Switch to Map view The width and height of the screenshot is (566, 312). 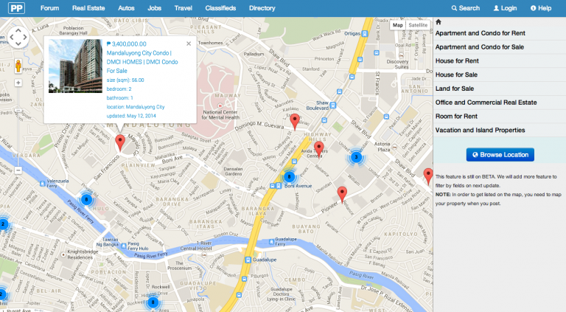(x=397, y=25)
